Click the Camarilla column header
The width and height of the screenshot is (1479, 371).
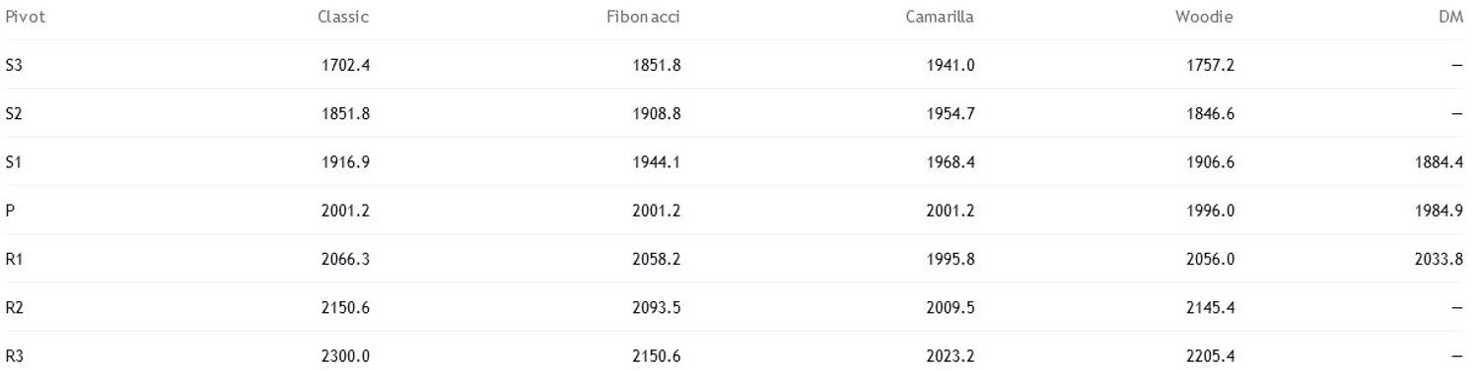tap(940, 17)
